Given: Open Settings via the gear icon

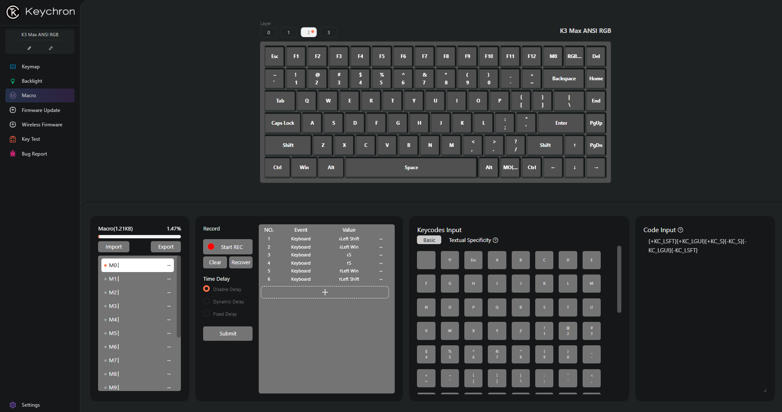Looking at the screenshot, I should point(13,405).
